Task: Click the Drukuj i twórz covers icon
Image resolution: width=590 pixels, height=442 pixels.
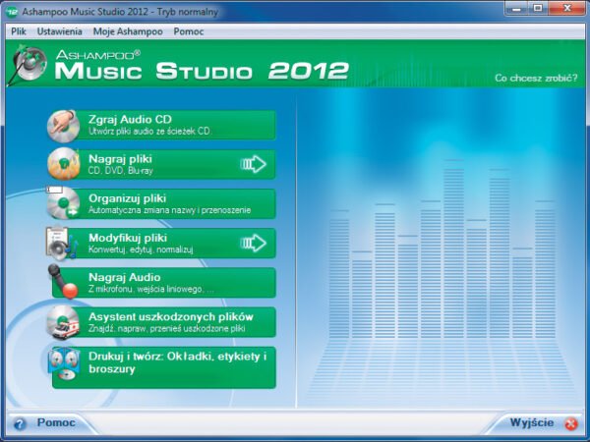Action: tap(66, 363)
